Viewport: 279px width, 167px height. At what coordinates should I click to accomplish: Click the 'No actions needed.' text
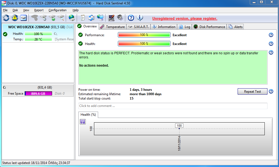click(x=94, y=66)
